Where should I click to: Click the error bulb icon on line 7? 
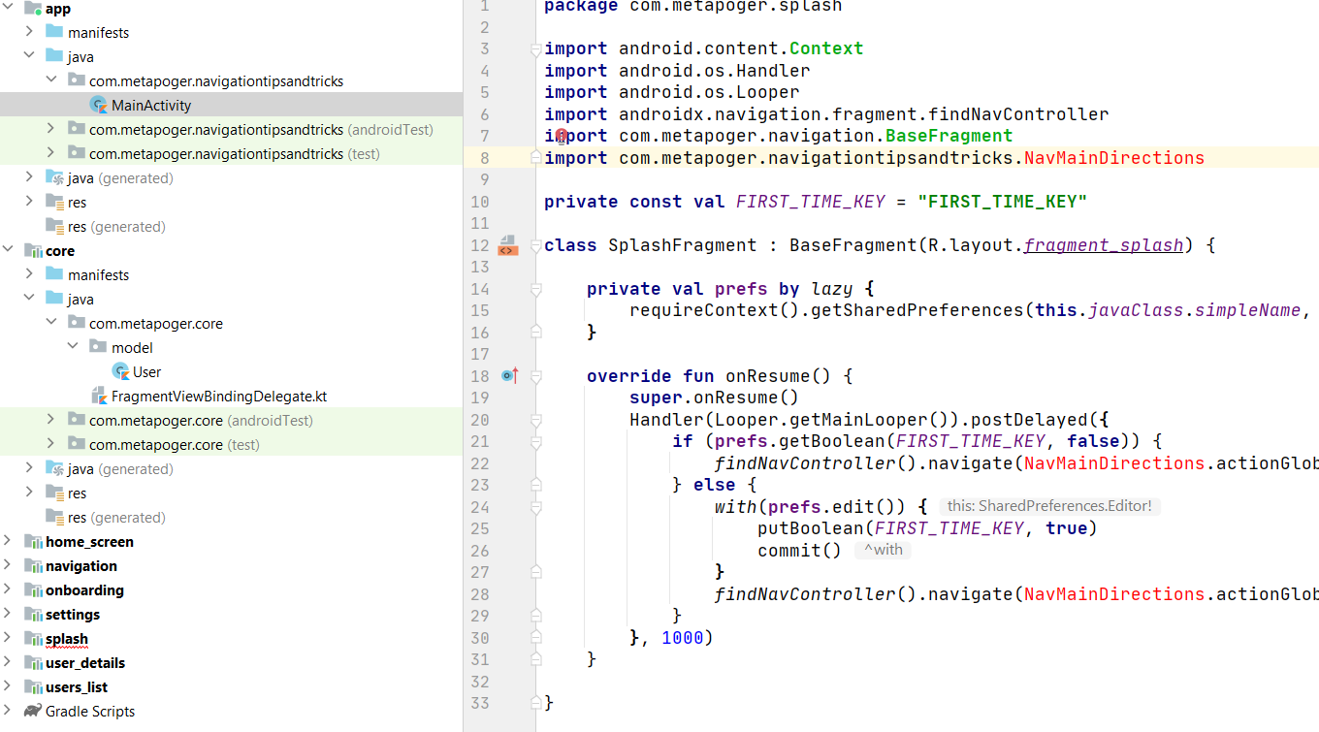[x=562, y=137]
